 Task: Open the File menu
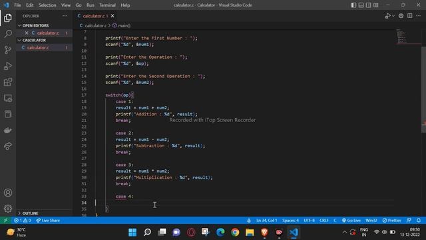click(x=17, y=5)
